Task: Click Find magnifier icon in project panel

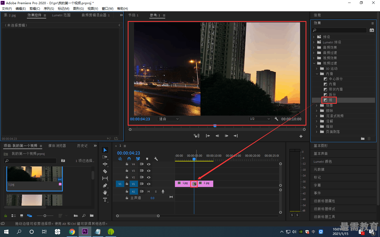Action: point(84,216)
